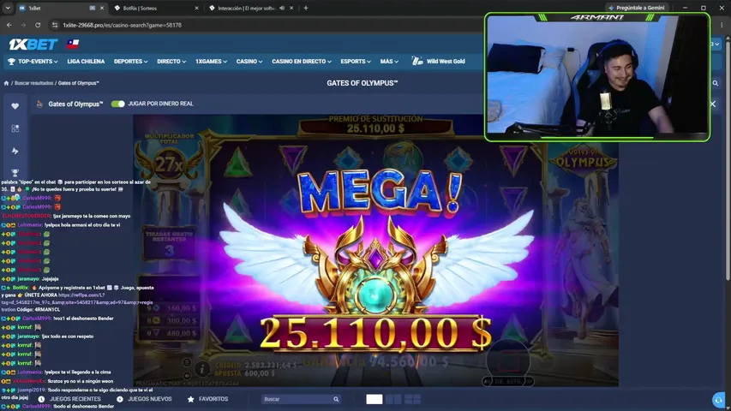Expand the ESPORTS dropdown
Screen dimensions: 731x411
(x=356, y=62)
